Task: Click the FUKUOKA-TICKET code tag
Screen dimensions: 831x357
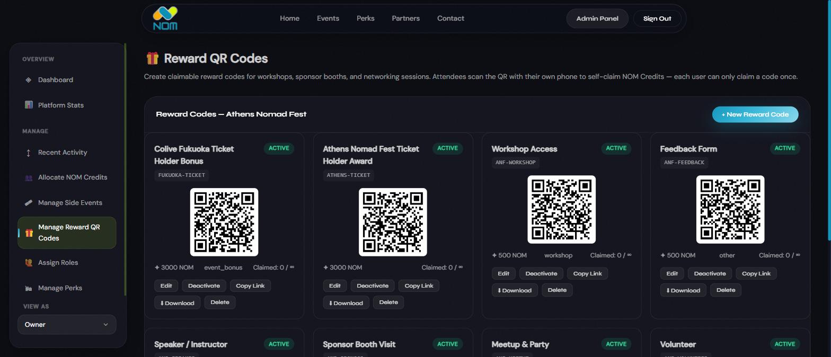Action: click(x=182, y=175)
